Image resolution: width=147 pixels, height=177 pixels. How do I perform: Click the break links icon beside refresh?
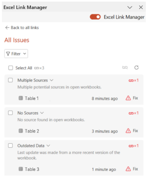tap(125, 67)
